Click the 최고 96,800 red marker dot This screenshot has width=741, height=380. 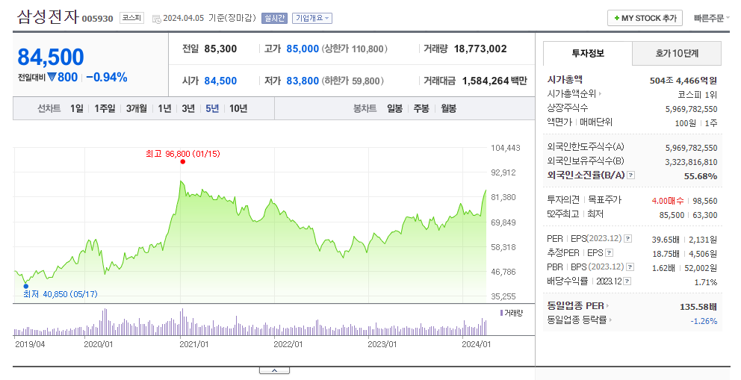183,161
